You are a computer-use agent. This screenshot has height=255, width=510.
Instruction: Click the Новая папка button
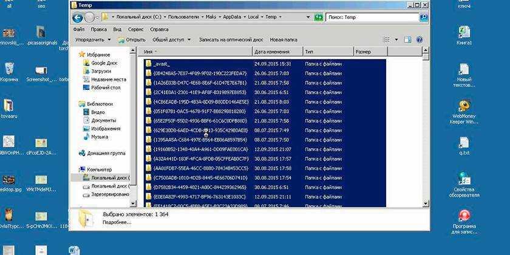[x=283, y=39]
